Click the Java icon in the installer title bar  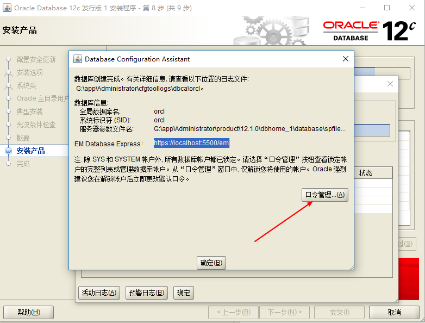point(7,8)
